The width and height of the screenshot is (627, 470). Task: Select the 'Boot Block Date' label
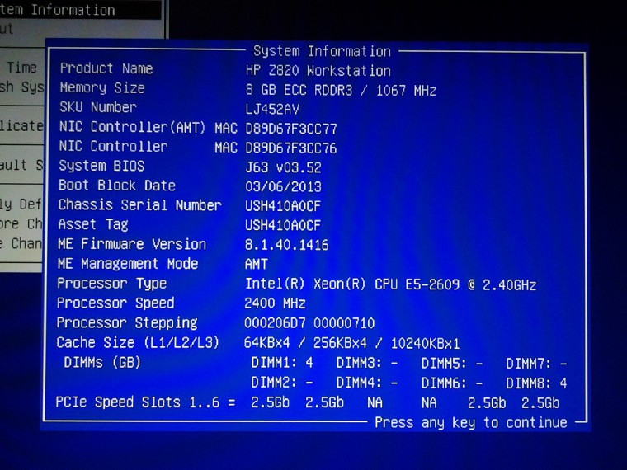(117, 186)
